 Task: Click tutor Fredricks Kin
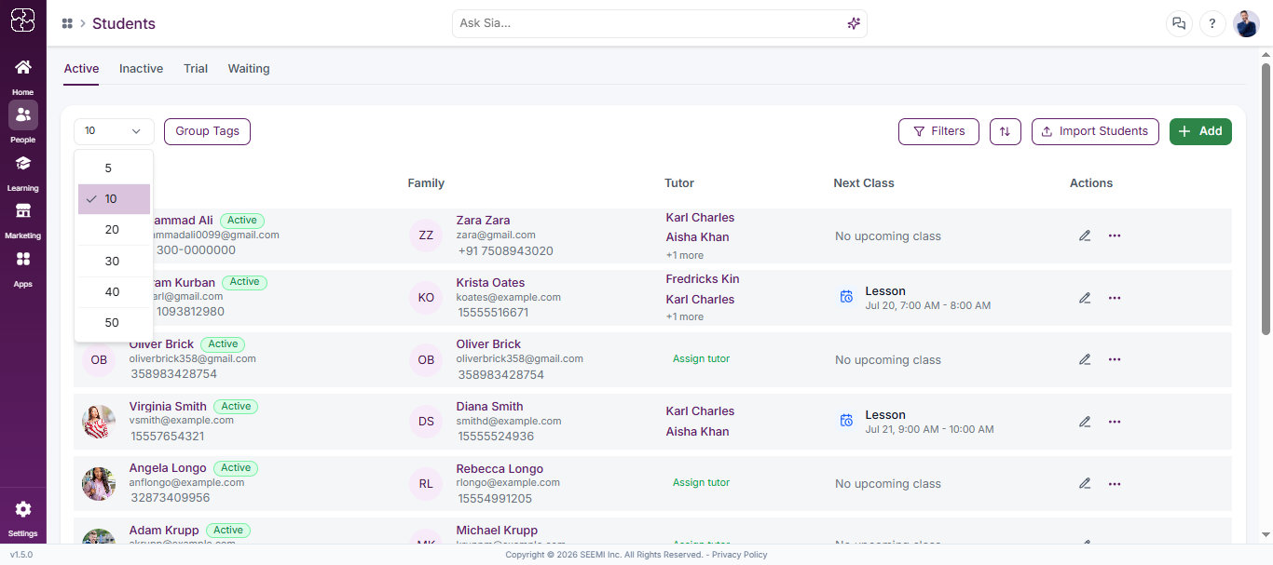[703, 279]
